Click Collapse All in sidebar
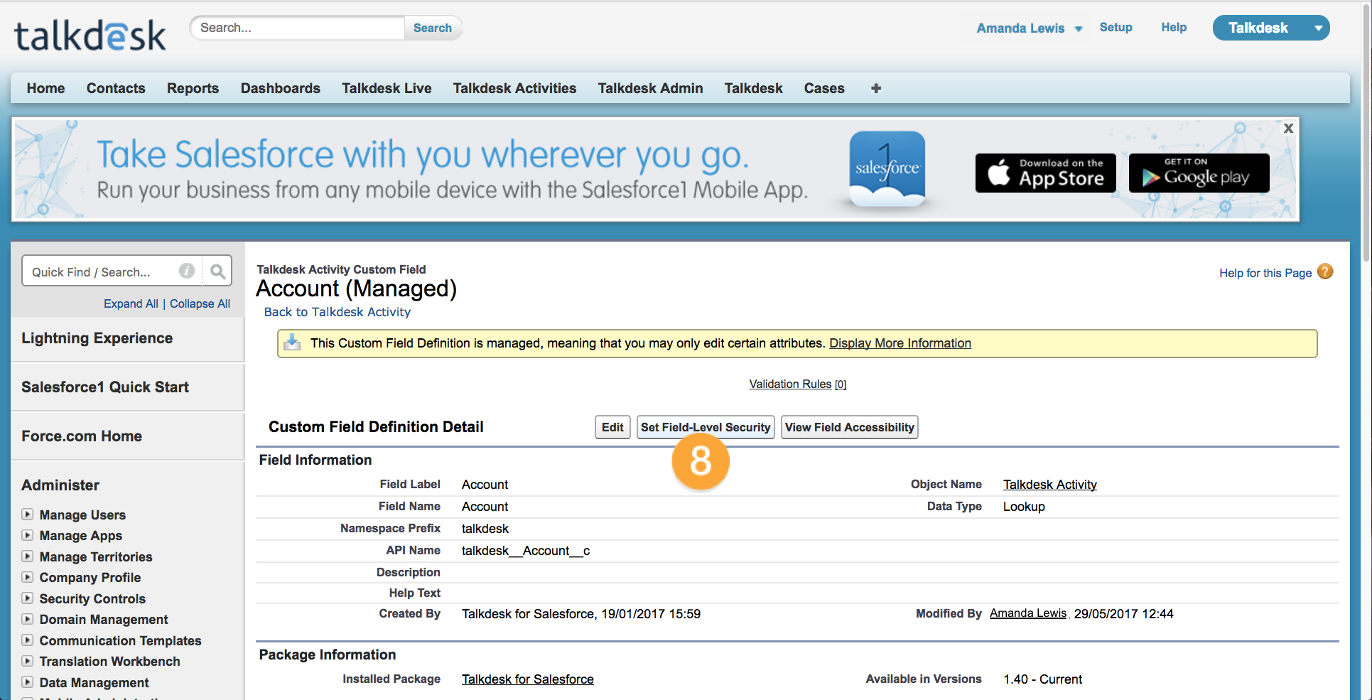1372x700 pixels. click(200, 303)
